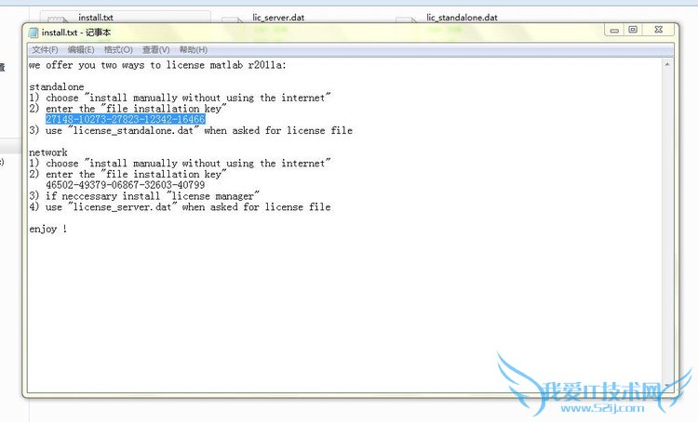Click the word "standalone" heading
Viewport: 698px width, 422px height.
click(x=57, y=86)
